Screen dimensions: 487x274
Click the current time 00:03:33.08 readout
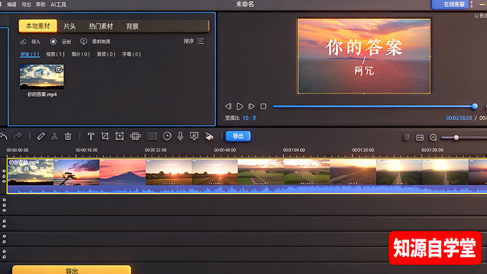pos(459,118)
